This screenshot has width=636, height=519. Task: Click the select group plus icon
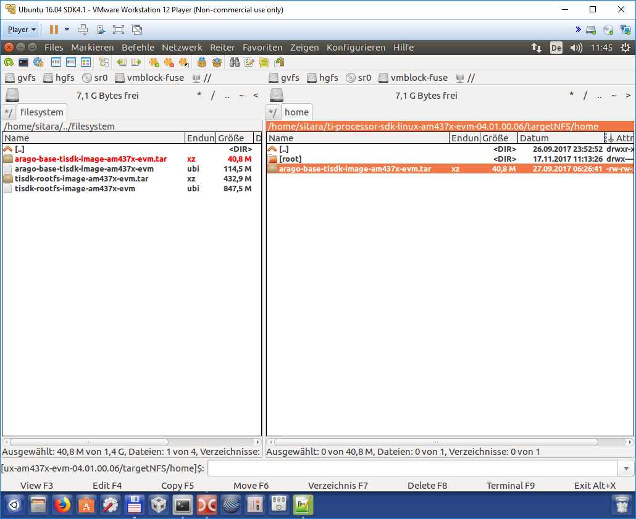(x=154, y=62)
